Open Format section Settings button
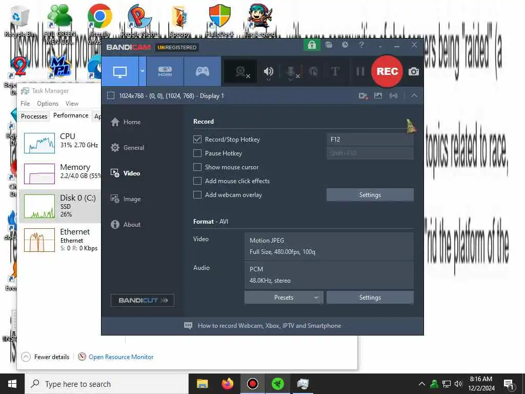The image size is (525, 394). point(370,298)
